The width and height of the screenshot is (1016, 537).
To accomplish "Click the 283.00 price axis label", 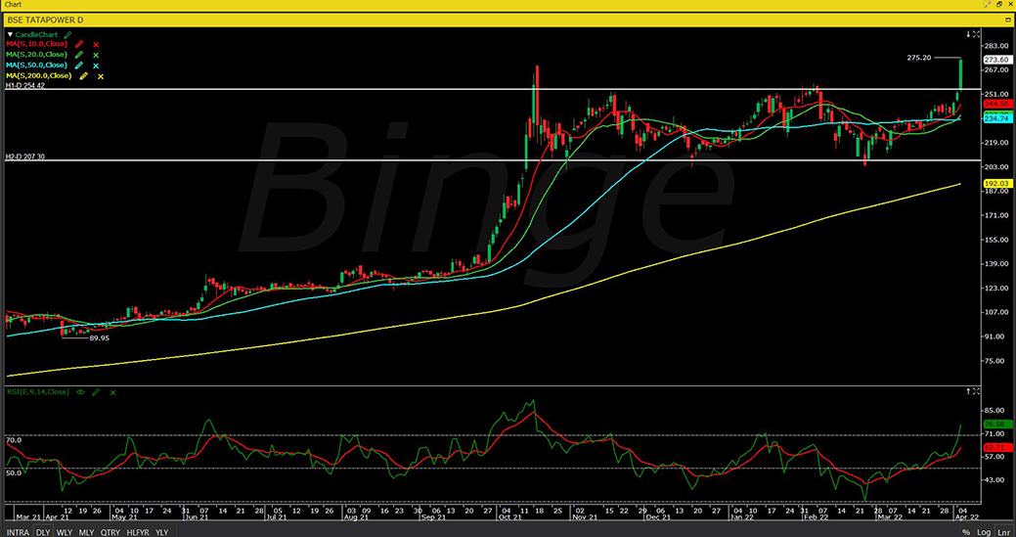I will click(997, 45).
